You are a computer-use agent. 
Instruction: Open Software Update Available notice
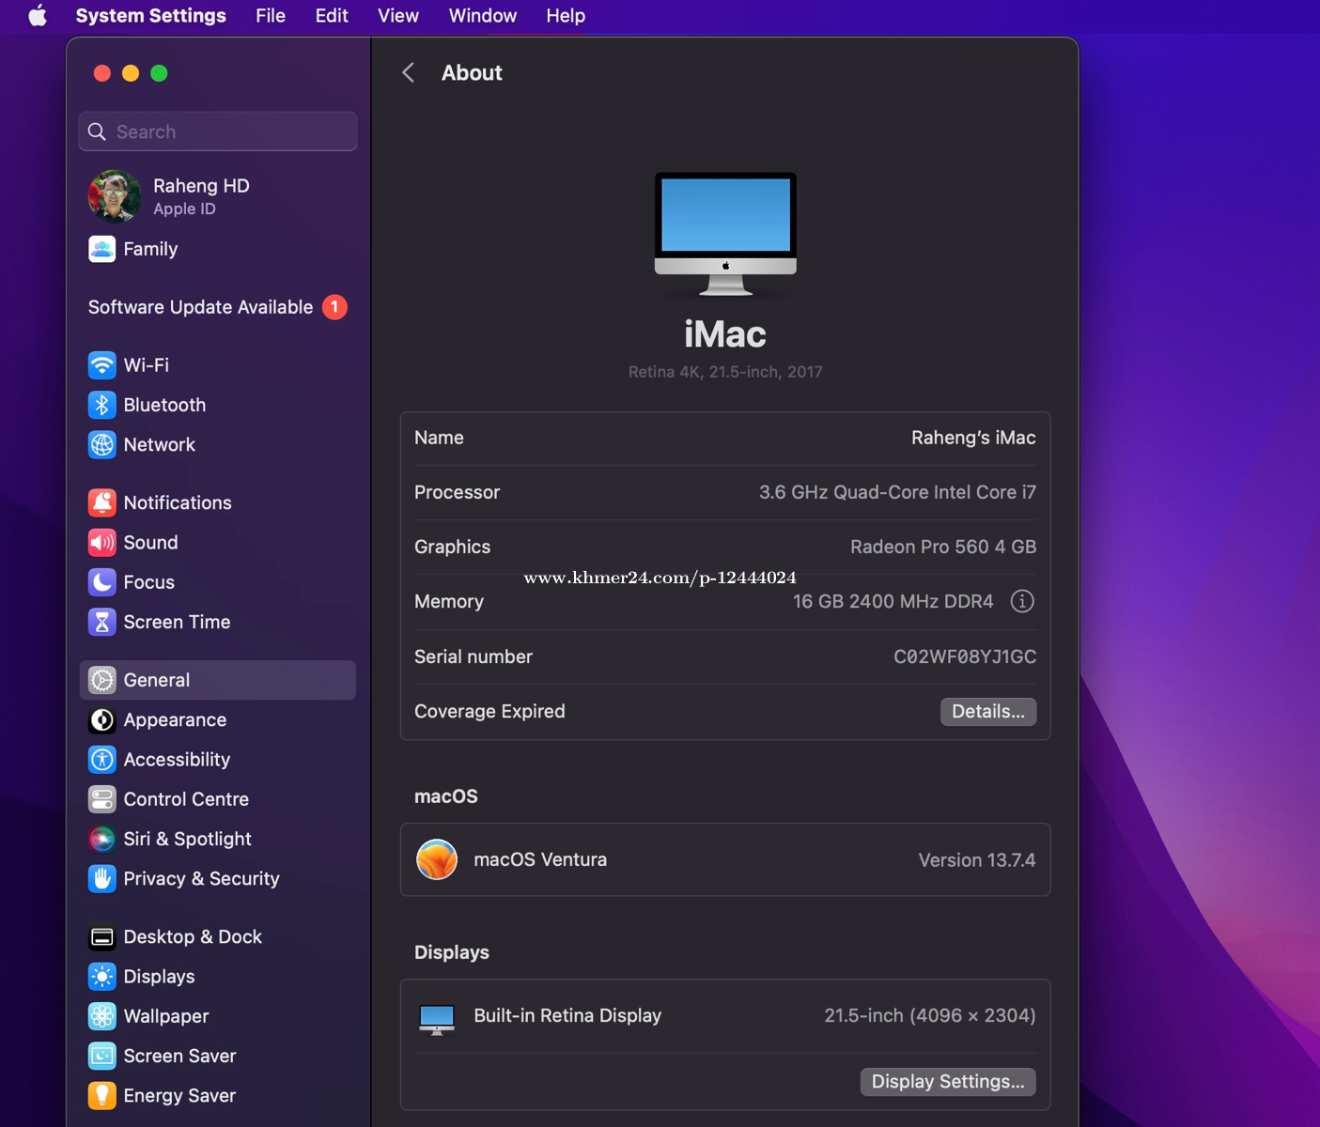click(200, 307)
